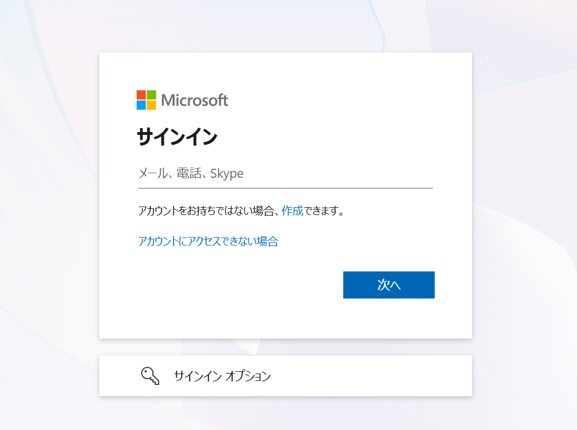Click the メール placeholder text in field
577x430 pixels.
point(152,173)
